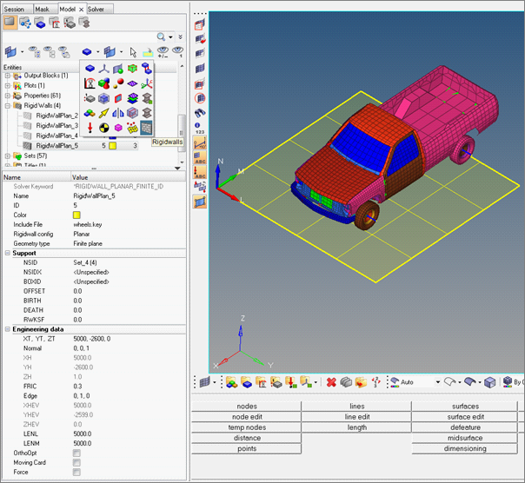This screenshot has width=525, height=483.
Task: Choose the yellow vector arrow entity icon
Action: point(104,113)
